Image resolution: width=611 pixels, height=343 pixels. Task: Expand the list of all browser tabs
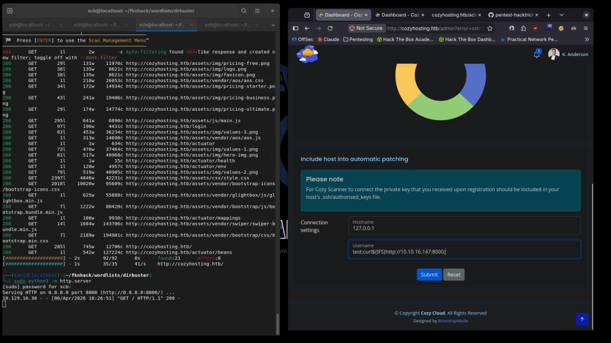561,14
